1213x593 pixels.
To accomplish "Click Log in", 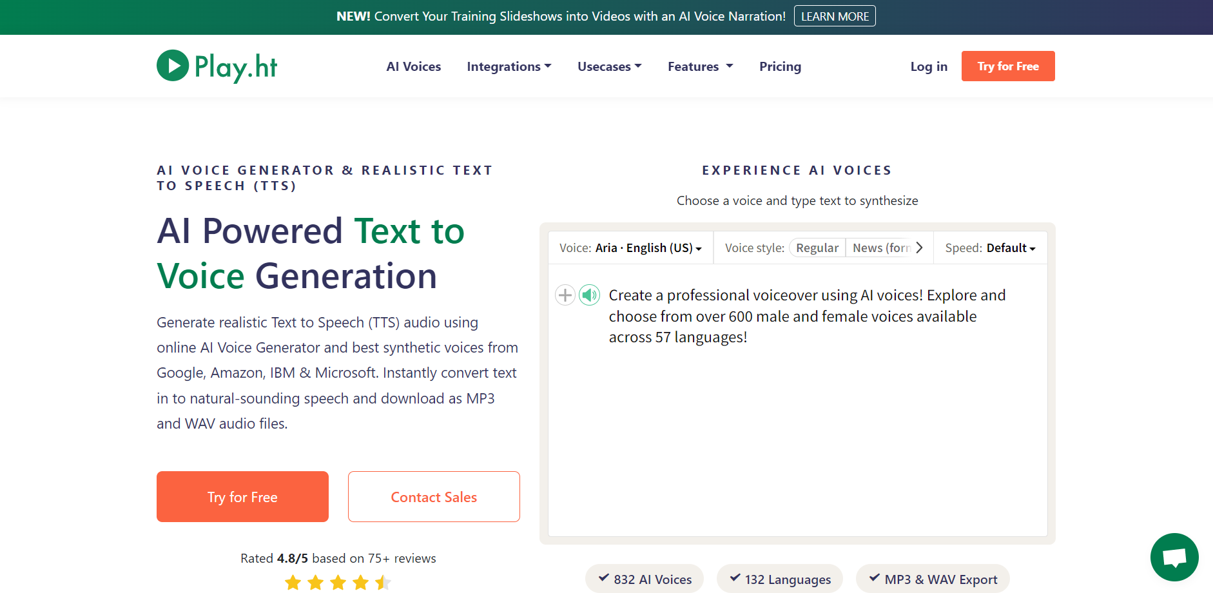I will [929, 66].
